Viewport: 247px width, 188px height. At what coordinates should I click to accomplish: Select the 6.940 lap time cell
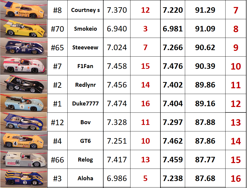[117, 29]
